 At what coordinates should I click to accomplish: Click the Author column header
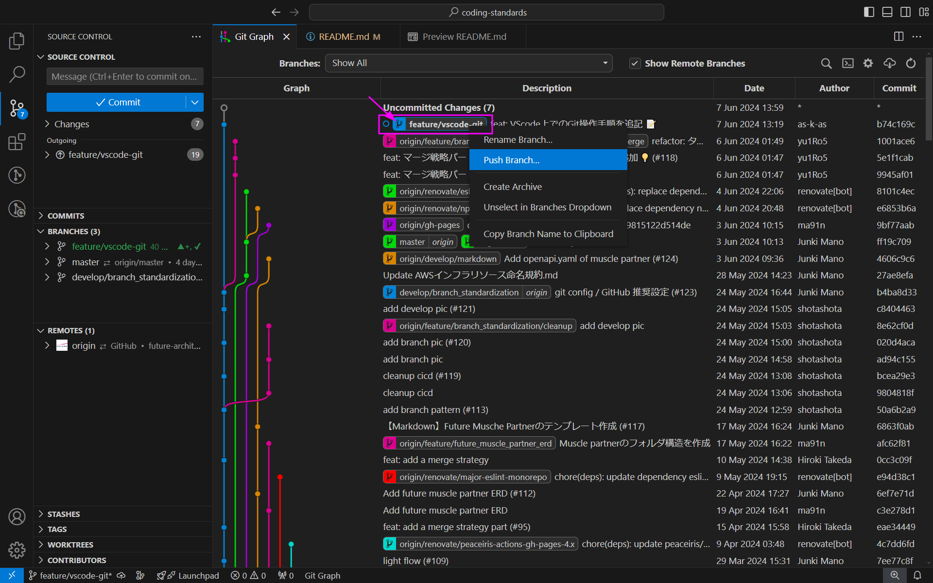pos(834,88)
